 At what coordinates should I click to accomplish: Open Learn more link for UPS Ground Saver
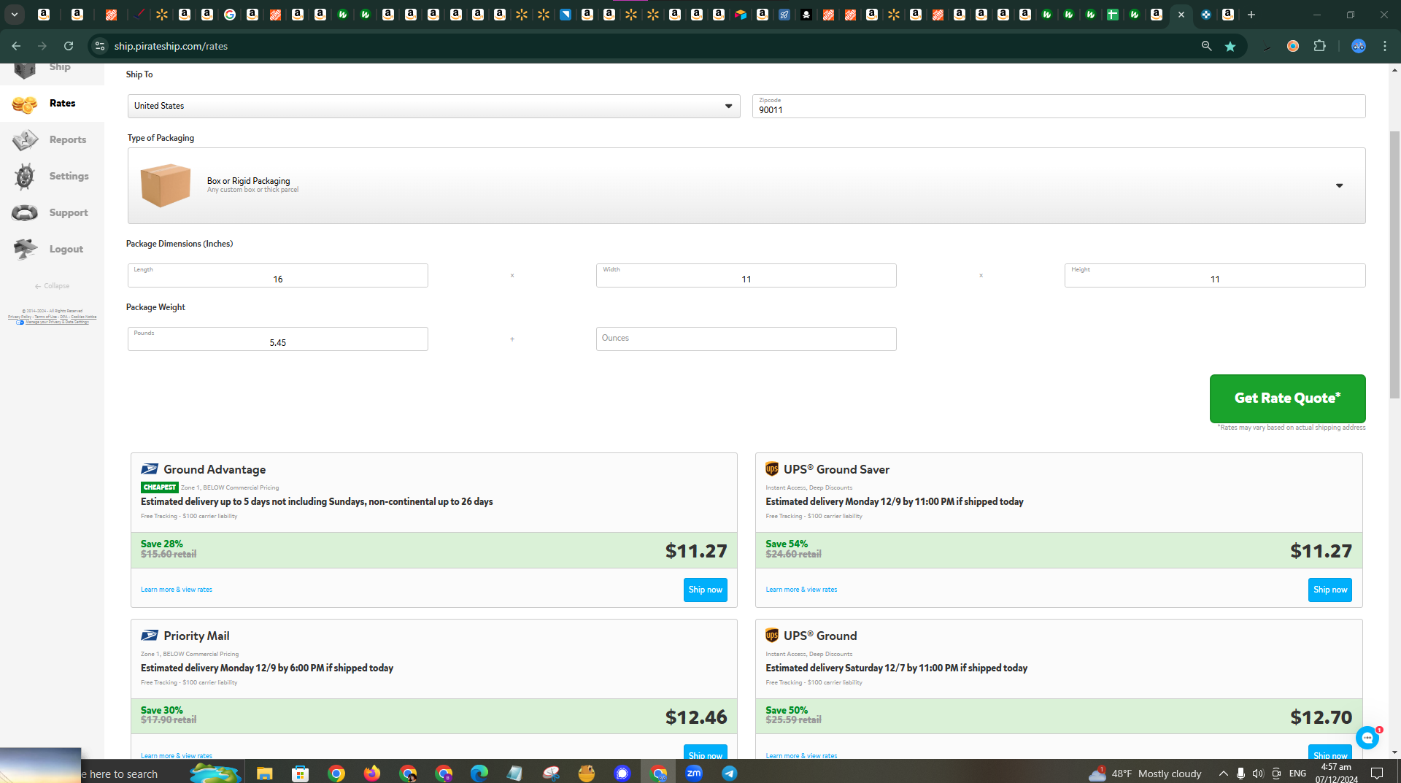click(801, 590)
